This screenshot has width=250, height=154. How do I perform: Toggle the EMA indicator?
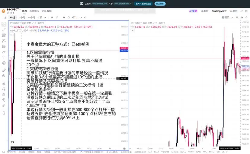pyautogui.click(x=156, y=152)
